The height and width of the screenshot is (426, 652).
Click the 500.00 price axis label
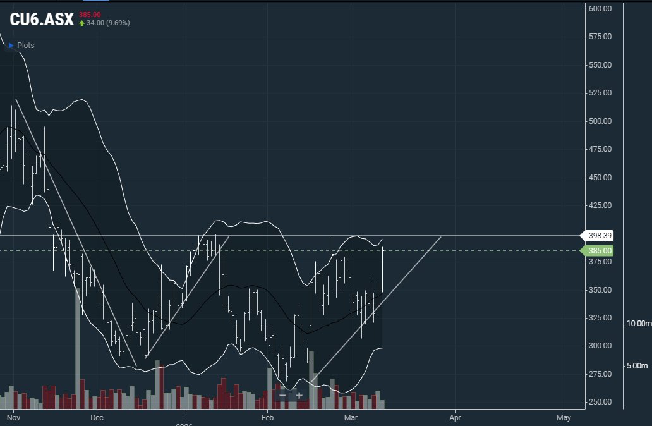click(600, 121)
